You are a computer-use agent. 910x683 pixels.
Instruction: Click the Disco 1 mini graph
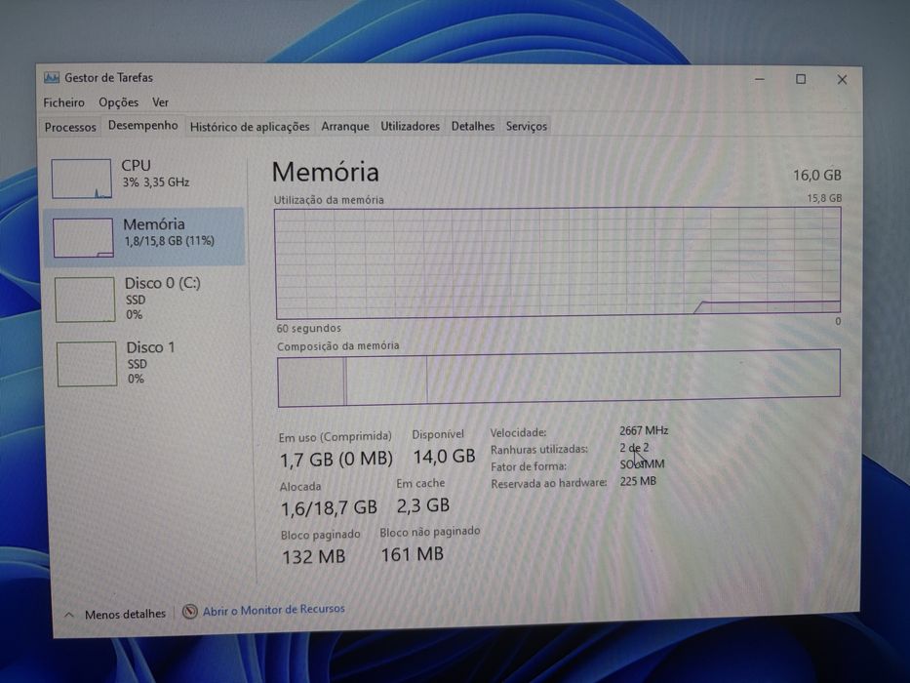(87, 364)
